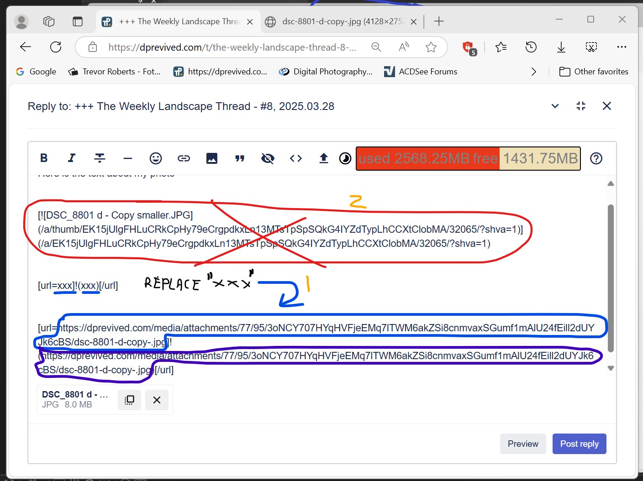The width and height of the screenshot is (643, 481).
Task: Apply italic formatting in the editor
Action: pos(72,158)
